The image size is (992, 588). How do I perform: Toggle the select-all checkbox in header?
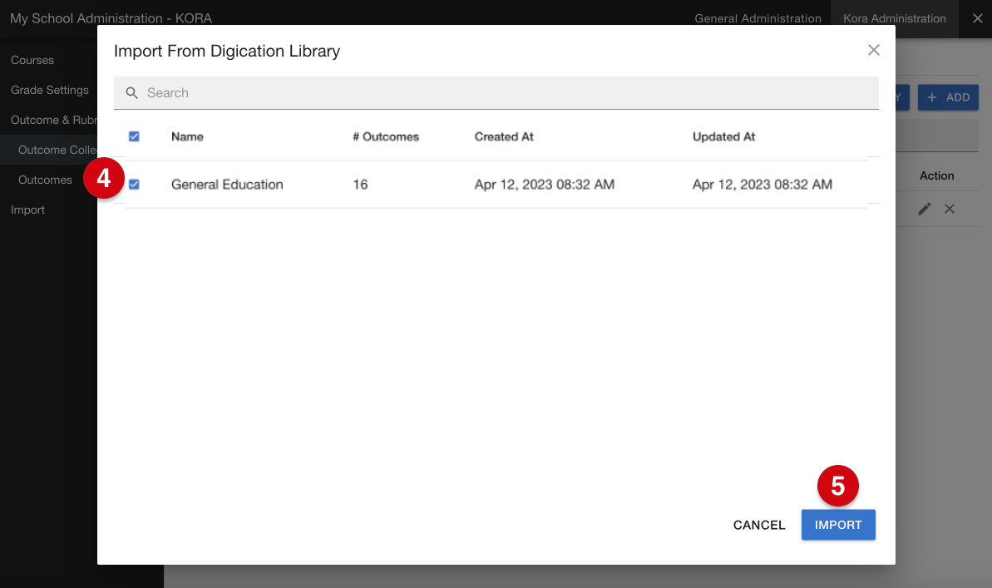tap(134, 136)
